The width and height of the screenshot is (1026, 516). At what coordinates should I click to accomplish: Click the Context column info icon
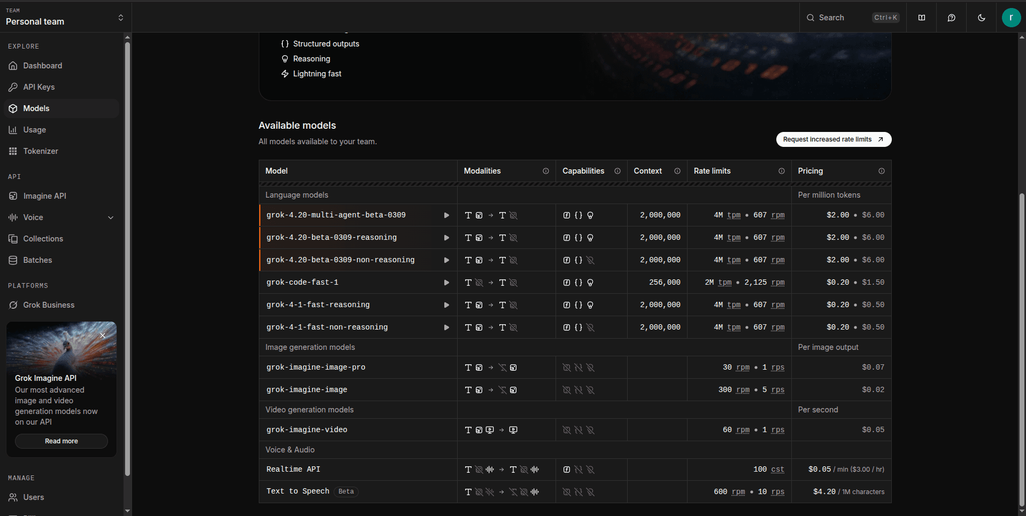pyautogui.click(x=677, y=171)
